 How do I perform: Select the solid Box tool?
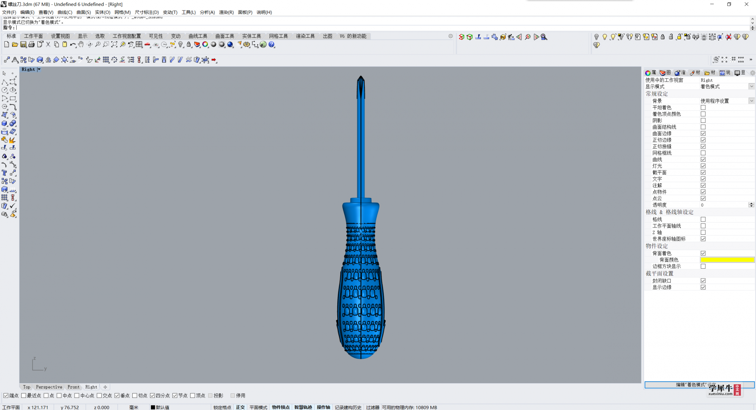click(x=5, y=123)
